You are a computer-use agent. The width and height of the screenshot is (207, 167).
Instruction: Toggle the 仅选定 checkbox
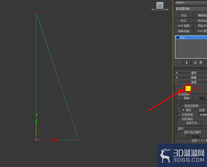(x=189, y=136)
